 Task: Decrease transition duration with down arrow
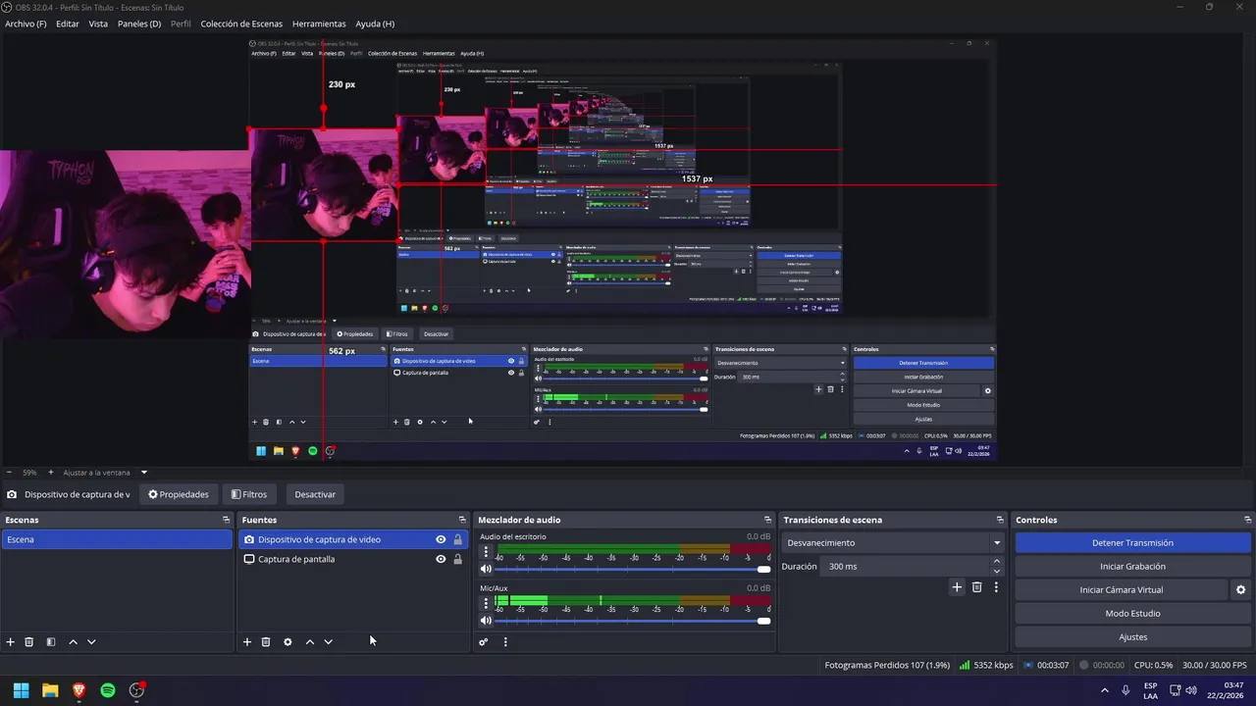(x=997, y=572)
